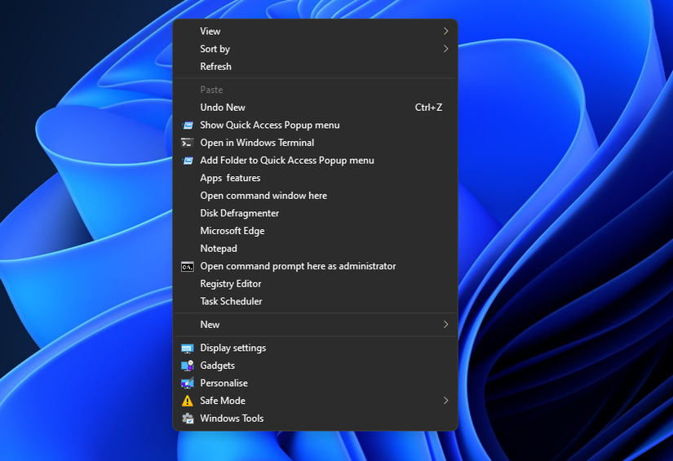Launch Task Scheduler from the context menu
Screen dimensions: 673x461
(232, 302)
